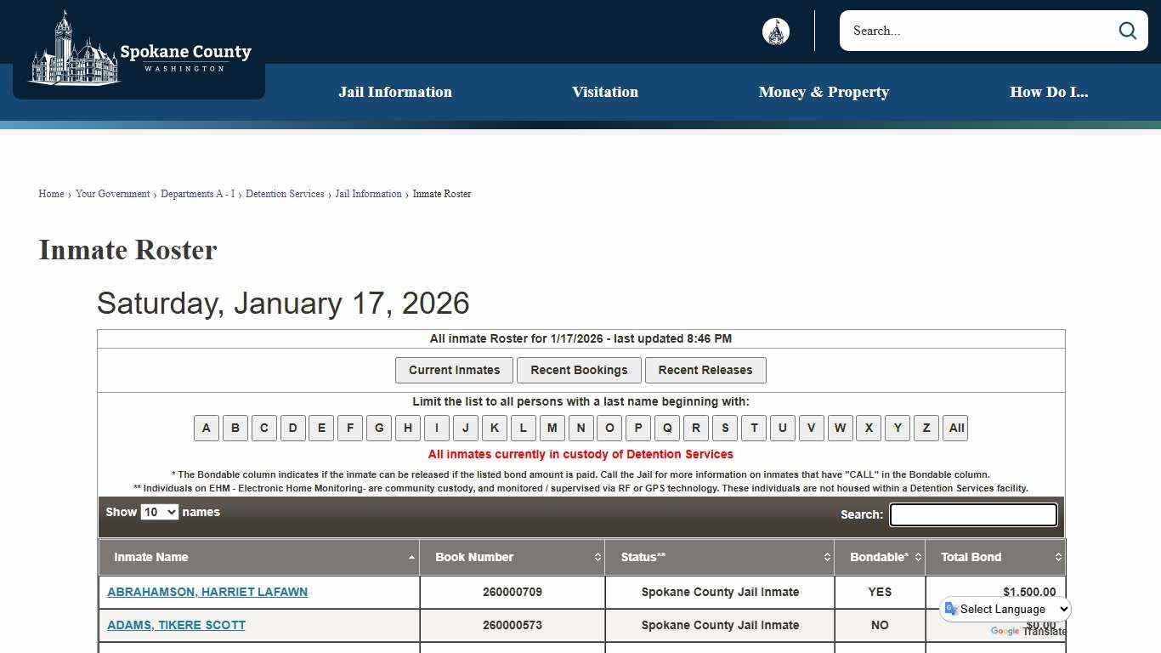Screen dimensions: 1161x653
Task: Expand the How Do I... menu
Action: tap(1049, 92)
